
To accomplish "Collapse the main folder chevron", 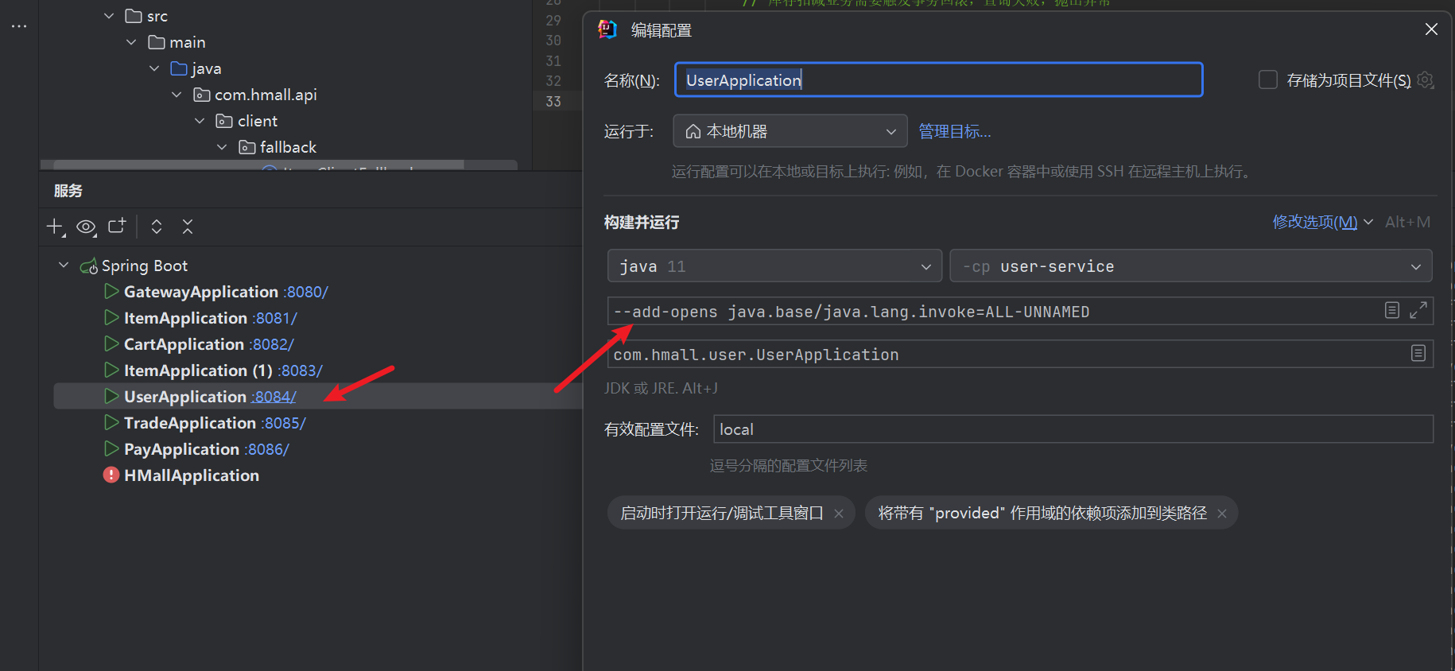I will [x=131, y=42].
